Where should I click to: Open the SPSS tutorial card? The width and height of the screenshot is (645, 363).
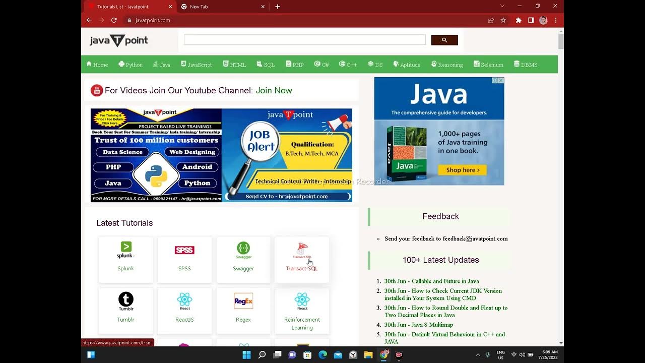184,259
